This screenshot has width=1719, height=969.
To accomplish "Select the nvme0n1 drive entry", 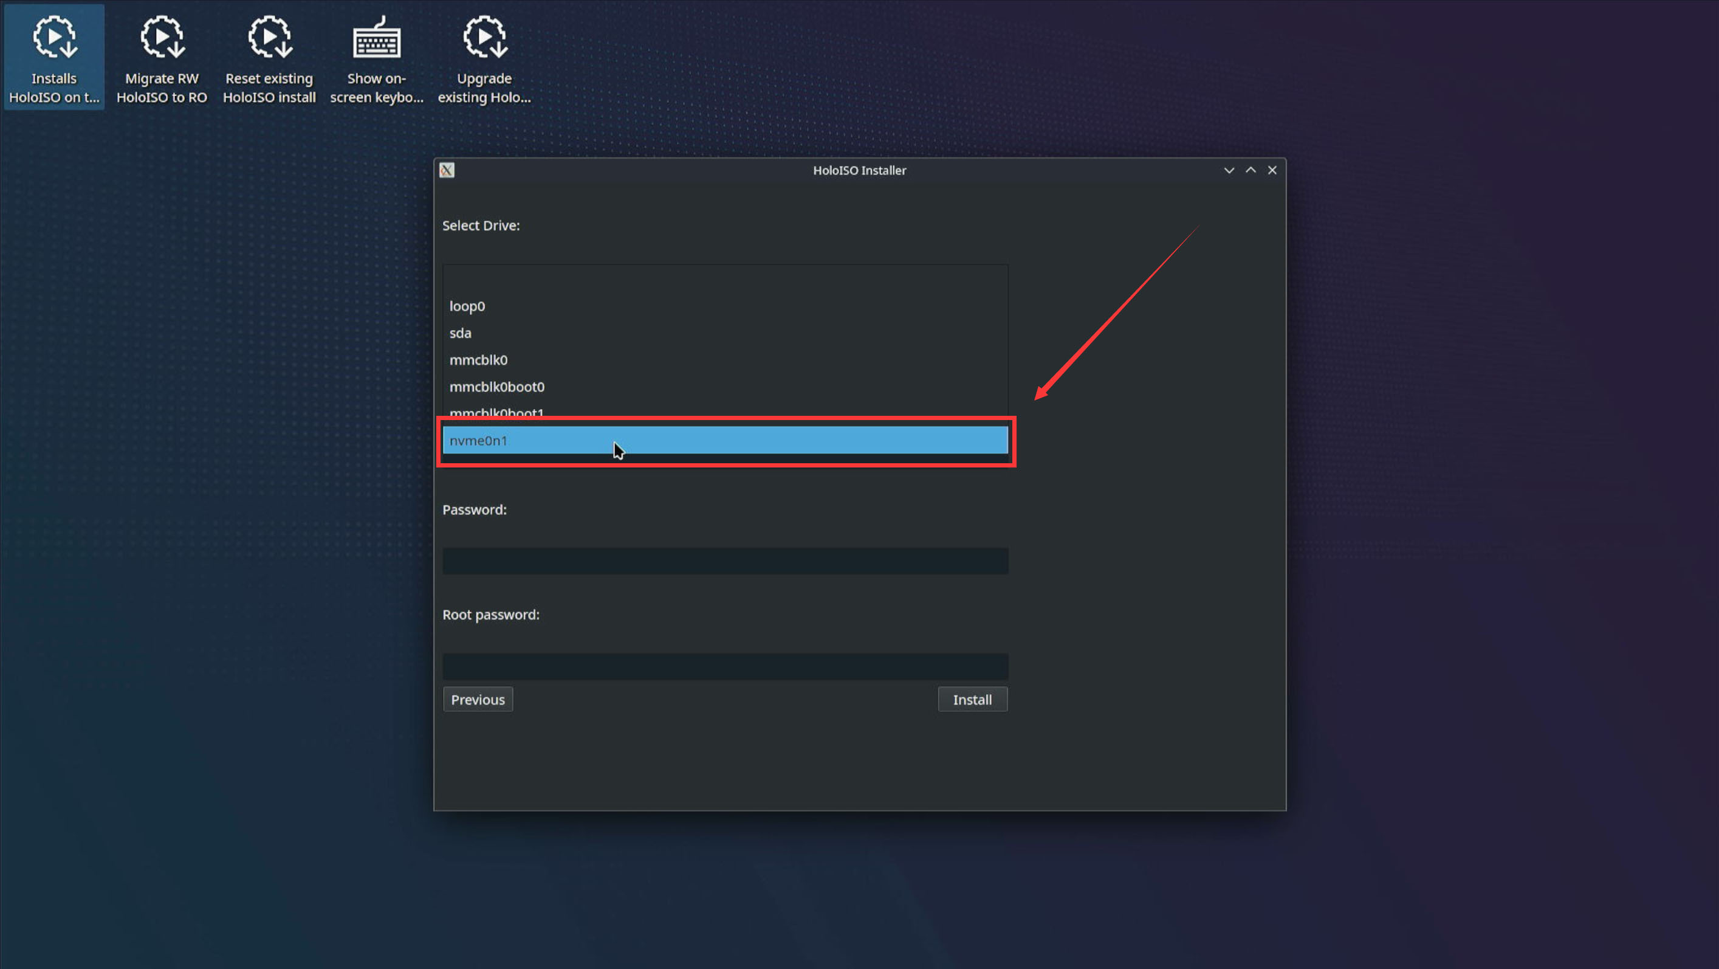I will tap(726, 441).
